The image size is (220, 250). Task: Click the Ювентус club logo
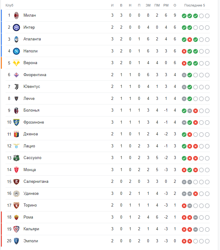pos(16,87)
